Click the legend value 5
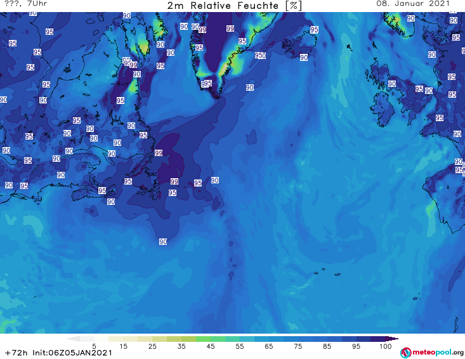This screenshot has width=465, height=359. tap(94, 346)
